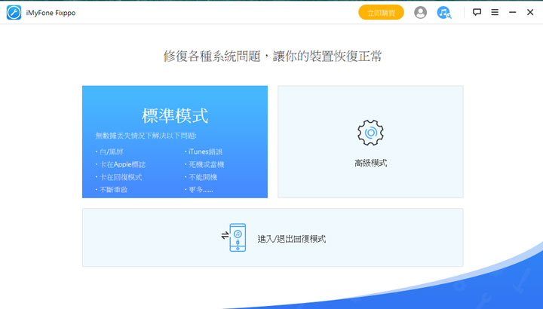Click 卡在回復模式 list item
Screen dimensions: 543x309
click(x=119, y=177)
